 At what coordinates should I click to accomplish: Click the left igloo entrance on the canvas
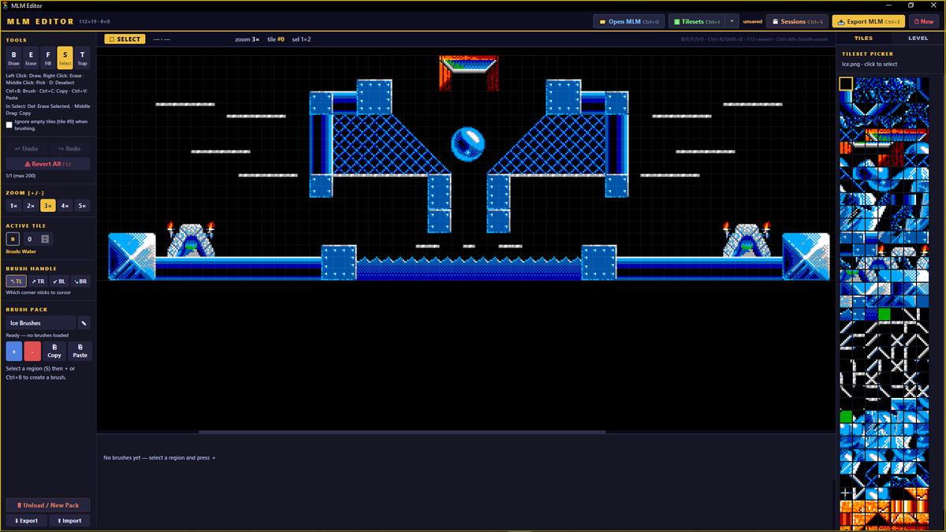(x=191, y=247)
